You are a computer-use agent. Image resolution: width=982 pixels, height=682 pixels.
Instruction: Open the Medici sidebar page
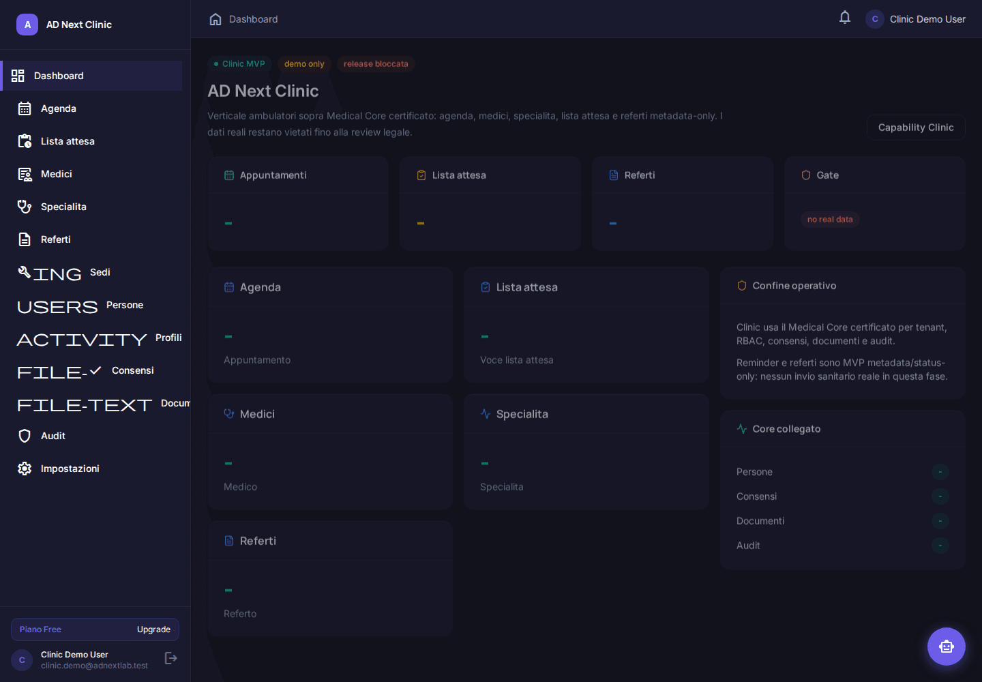[x=91, y=174]
